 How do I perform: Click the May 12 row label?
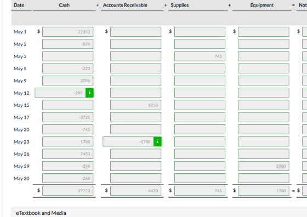pyautogui.click(x=21, y=93)
